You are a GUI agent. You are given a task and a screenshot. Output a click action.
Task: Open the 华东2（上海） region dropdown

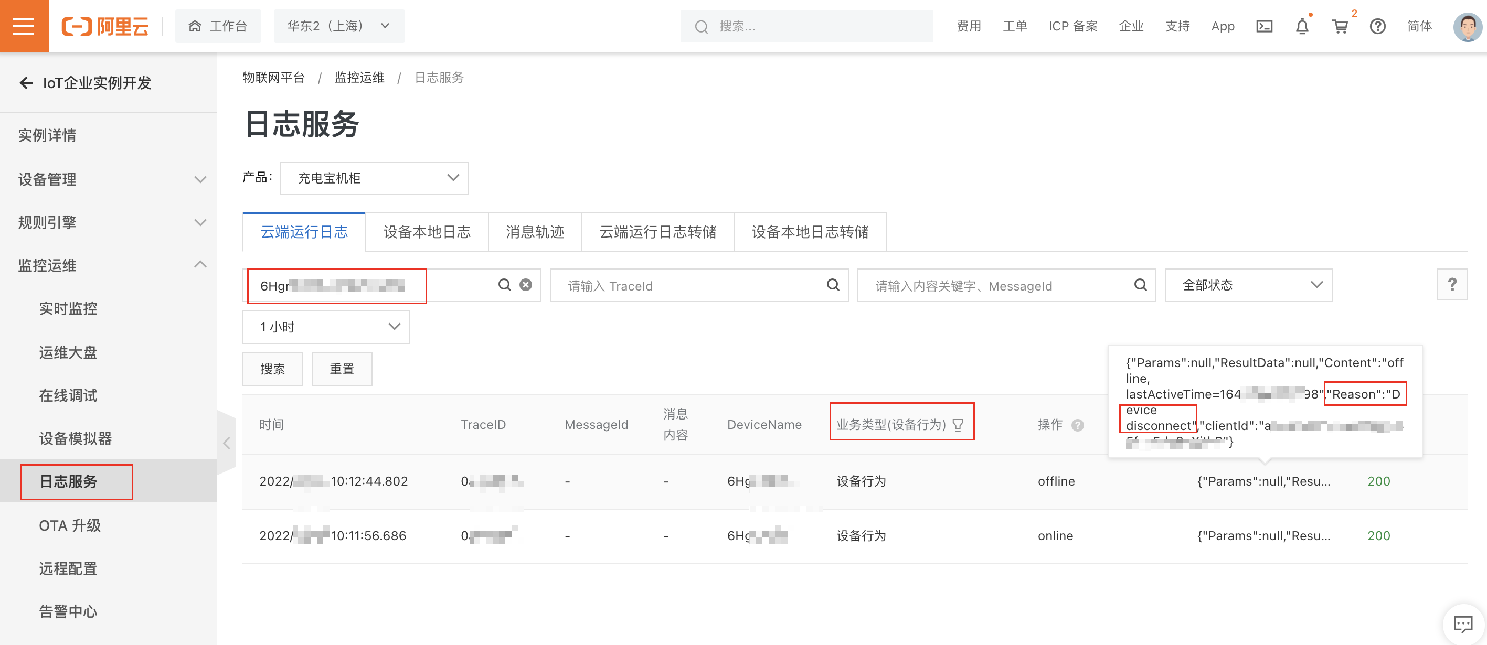coord(339,27)
